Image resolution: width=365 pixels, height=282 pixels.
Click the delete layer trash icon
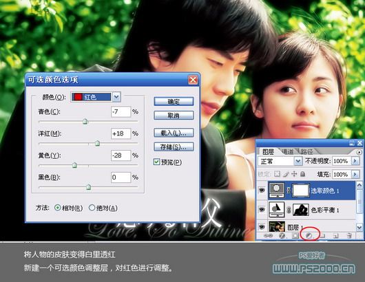[x=349, y=236]
